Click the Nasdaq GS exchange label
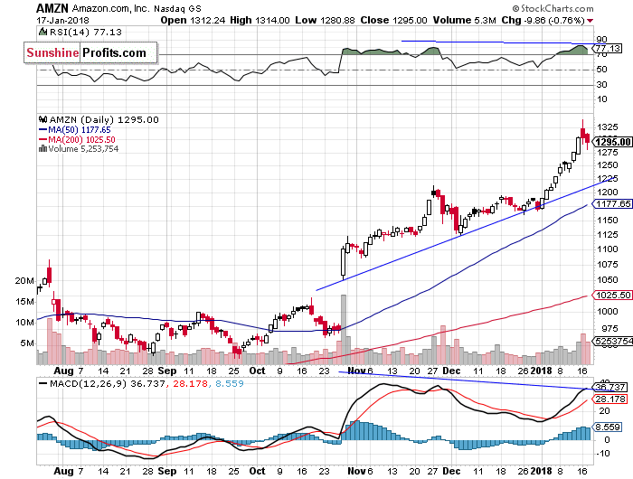 [177, 8]
